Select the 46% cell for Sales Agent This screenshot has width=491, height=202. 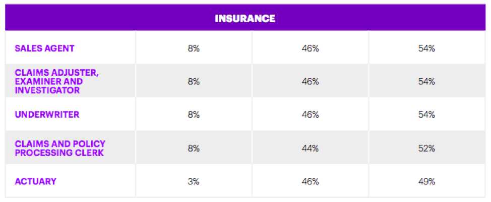(x=310, y=48)
